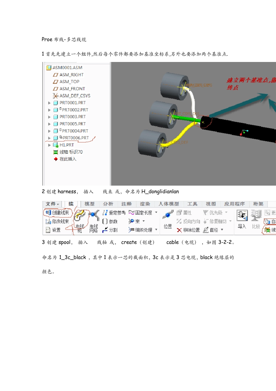Open the 束 dropdown arrow
Screen dimensions: 276x391
click(x=144, y=221)
